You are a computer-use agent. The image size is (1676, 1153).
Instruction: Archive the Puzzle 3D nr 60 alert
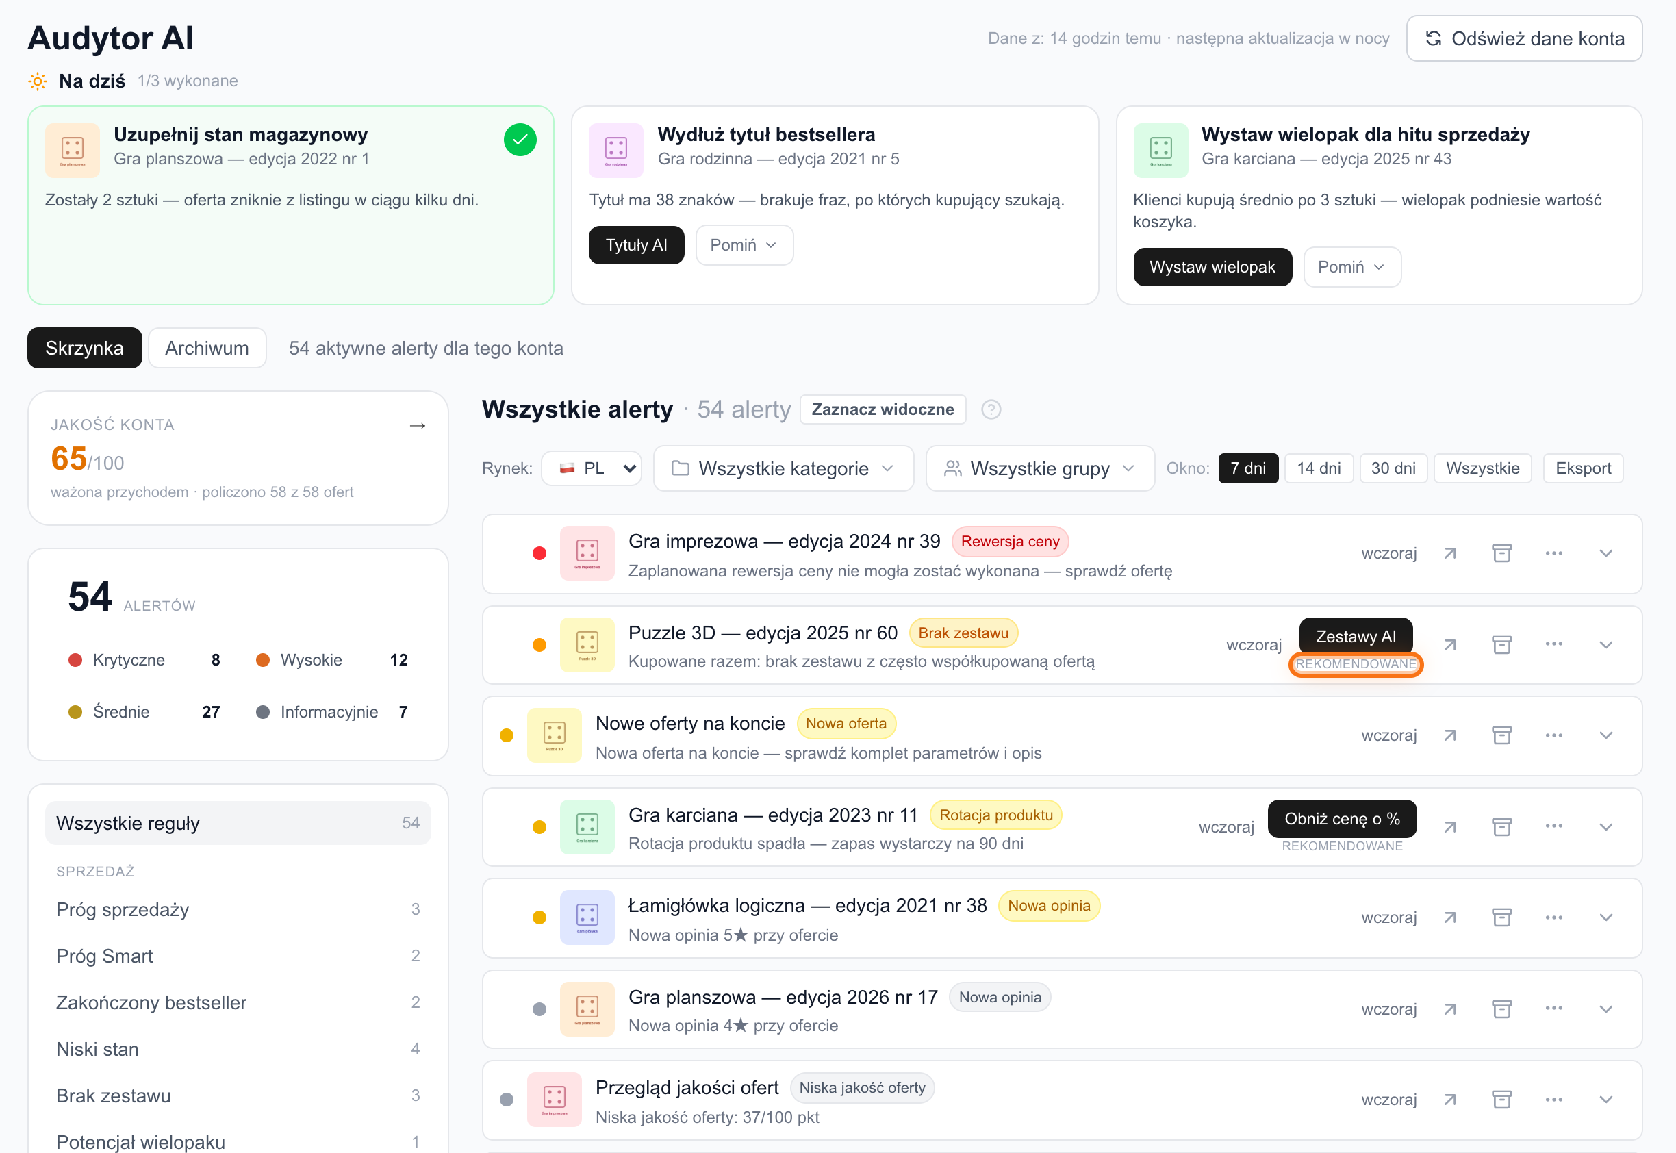[x=1502, y=644]
